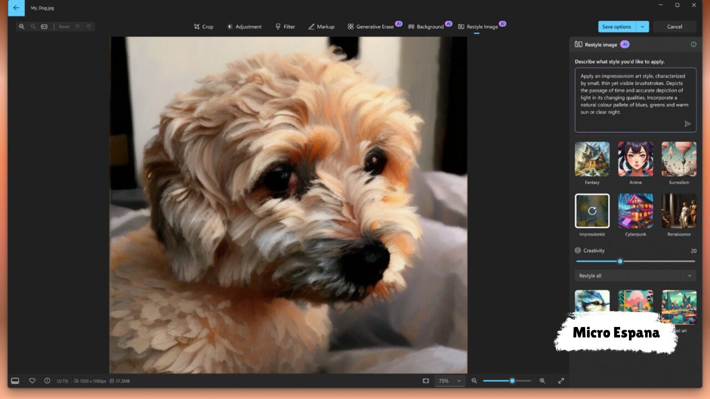Favorite the photo with the heart icon
This screenshot has width=710, height=399.
[x=32, y=381]
